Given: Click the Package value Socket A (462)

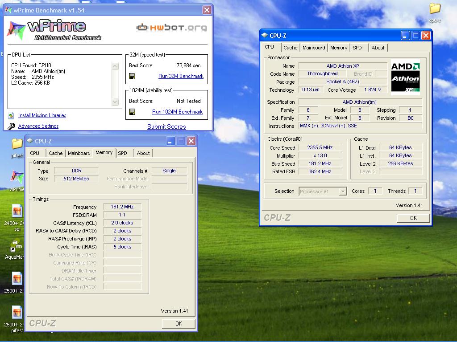Looking at the screenshot, I should point(343,82).
